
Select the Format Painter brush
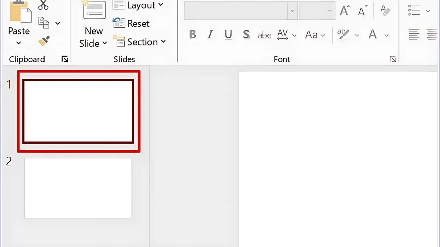pyautogui.click(x=44, y=41)
